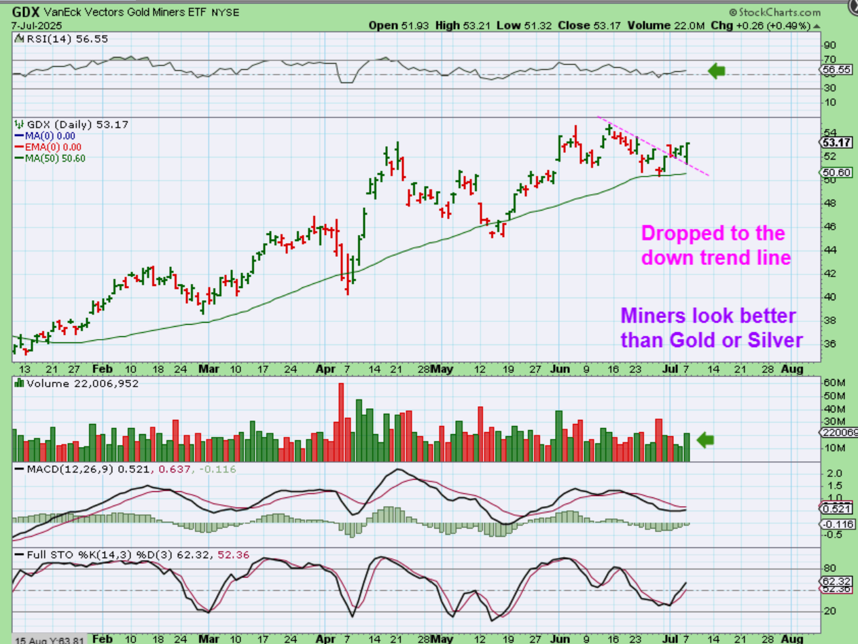Click the 90 level on the RSI axis
Screen dimensions: 858x644
[x=829, y=46]
